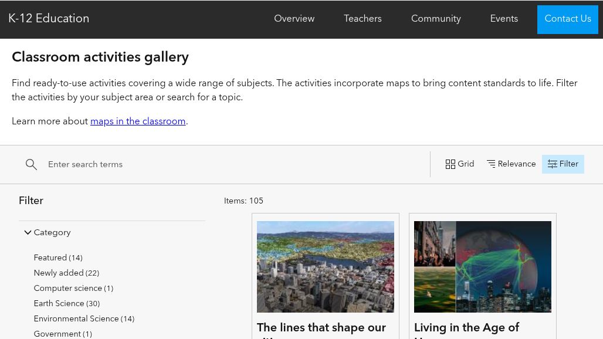Check the Newly added filter

click(66, 273)
